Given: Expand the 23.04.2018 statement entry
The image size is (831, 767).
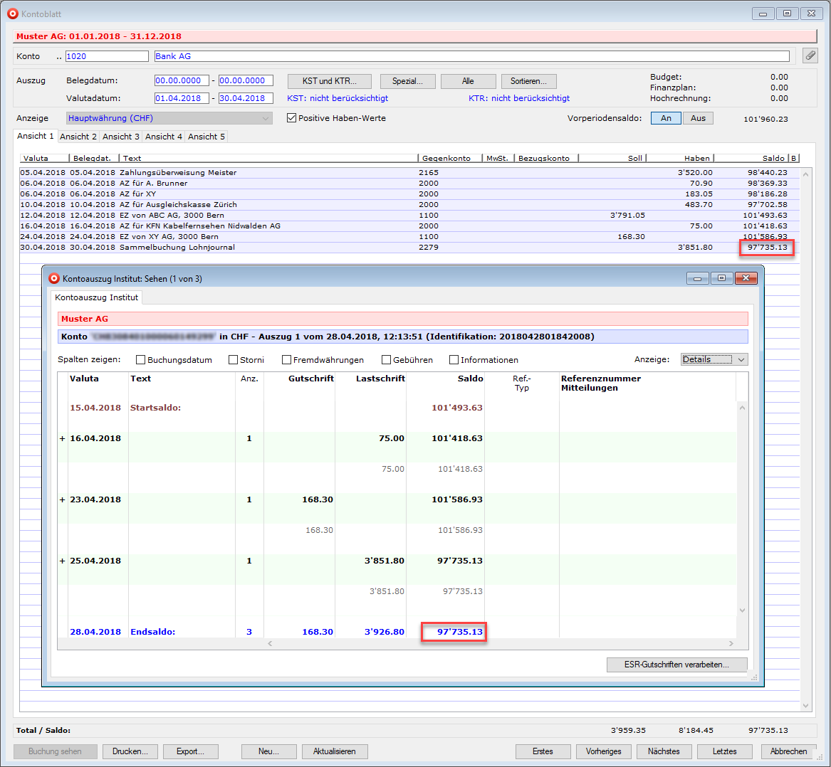Looking at the screenshot, I should [63, 500].
